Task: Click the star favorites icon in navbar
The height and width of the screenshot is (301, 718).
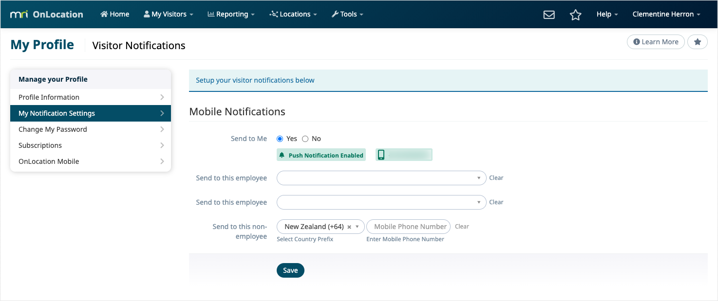Action: pos(575,15)
